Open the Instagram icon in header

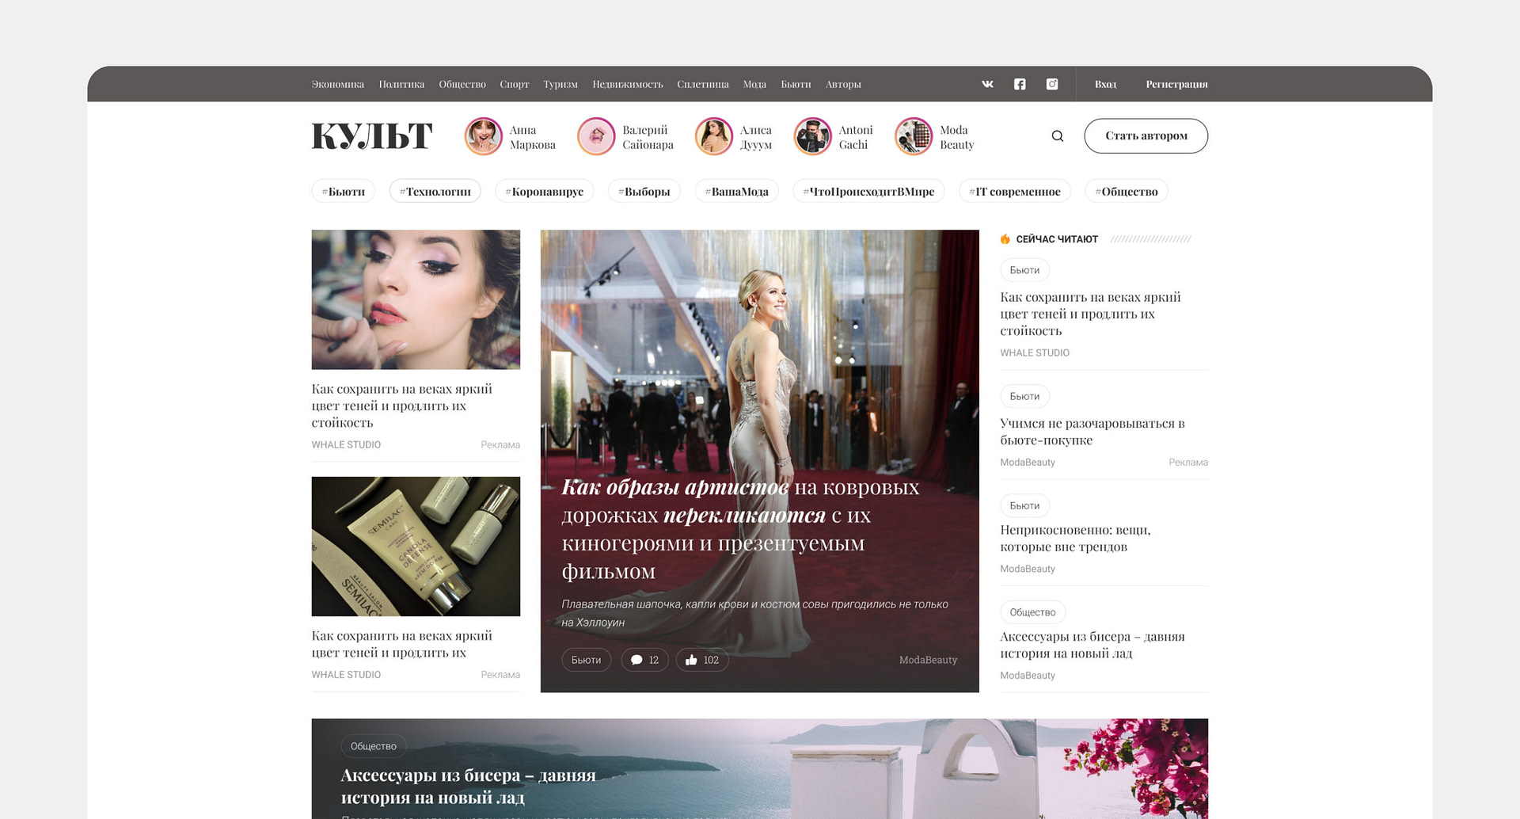1052,84
